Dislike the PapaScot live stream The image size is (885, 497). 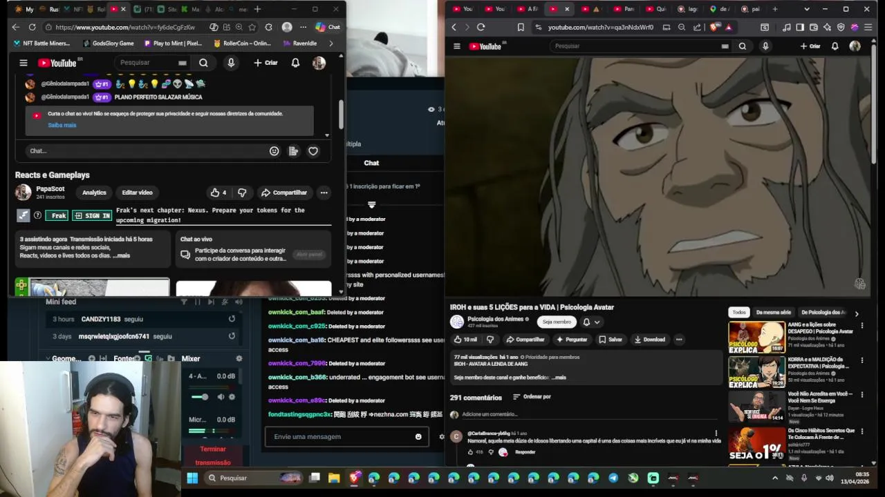pyautogui.click(x=242, y=193)
